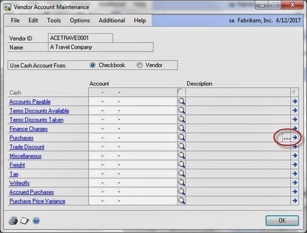
Task: Open lookup for Miscellaneous account
Action: pos(181,156)
